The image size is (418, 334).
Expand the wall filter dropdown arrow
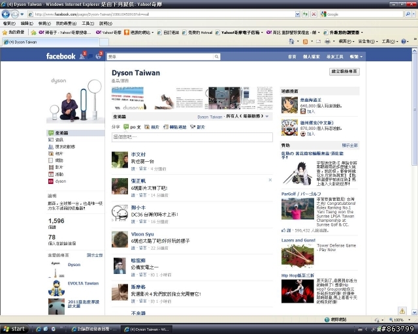click(267, 117)
